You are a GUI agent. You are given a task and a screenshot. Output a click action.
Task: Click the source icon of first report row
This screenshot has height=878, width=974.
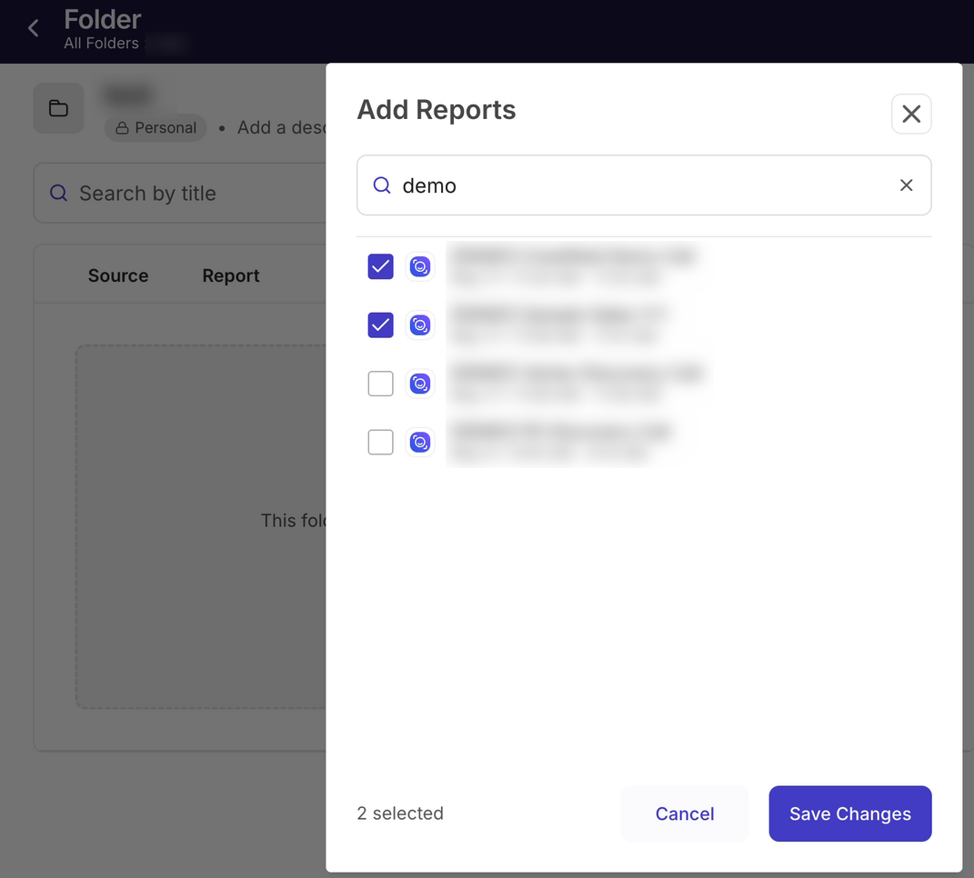click(420, 267)
